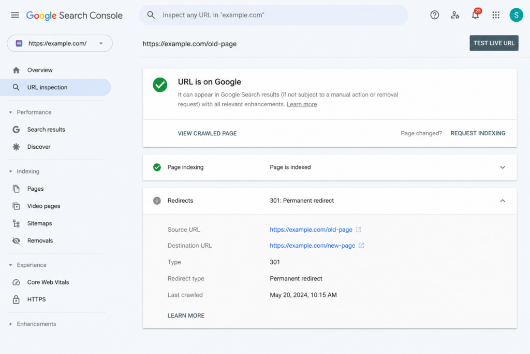Open the Google apps grid
The width and height of the screenshot is (530, 354).
coord(496,15)
